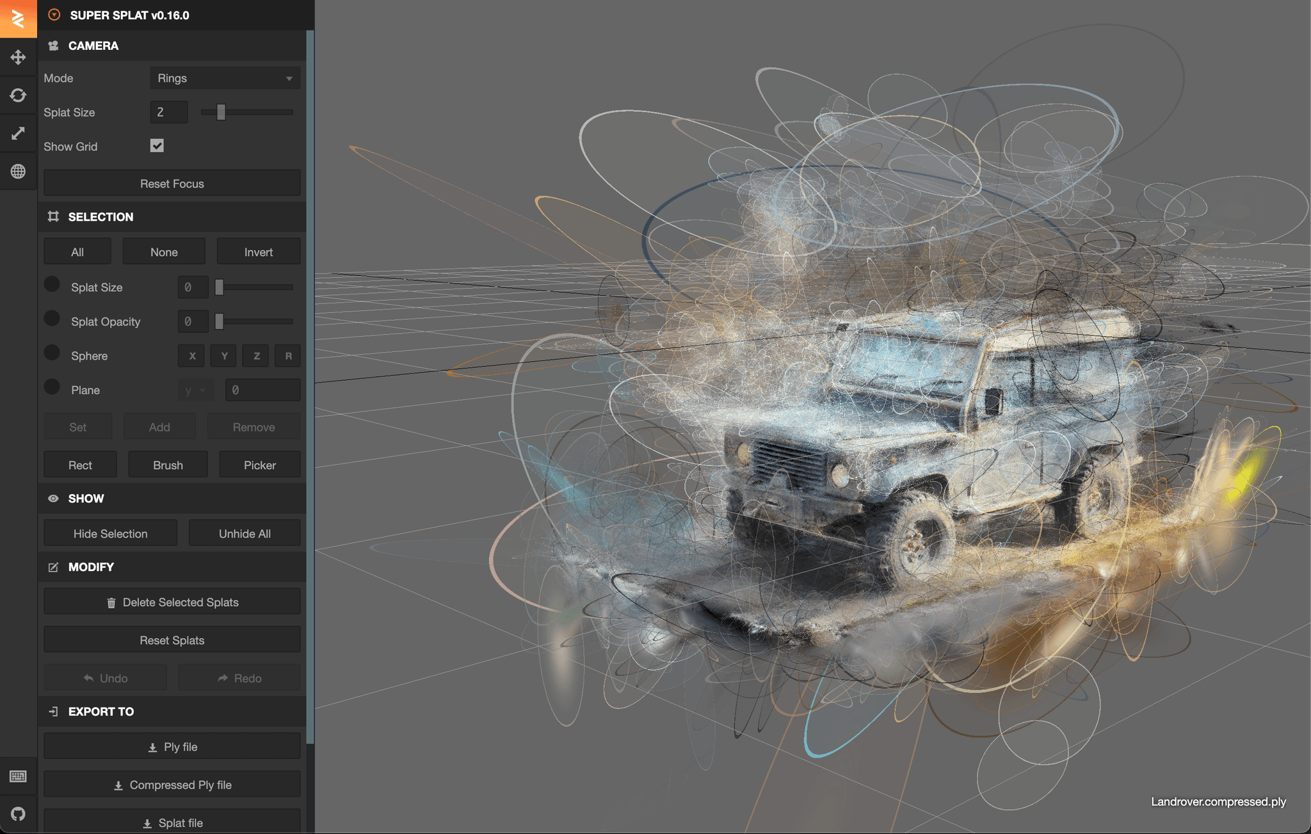Toggle world/local space with the globe icon

(18, 171)
